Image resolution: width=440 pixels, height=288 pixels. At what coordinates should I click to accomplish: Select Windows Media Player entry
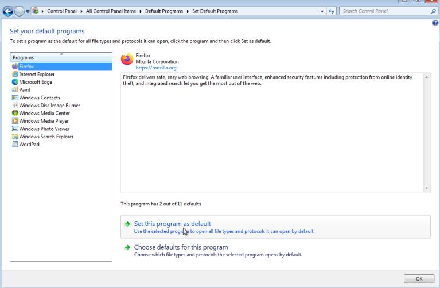click(44, 121)
